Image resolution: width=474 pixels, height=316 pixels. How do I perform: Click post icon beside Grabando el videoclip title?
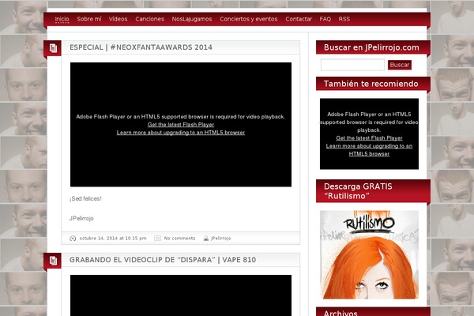tap(53, 261)
